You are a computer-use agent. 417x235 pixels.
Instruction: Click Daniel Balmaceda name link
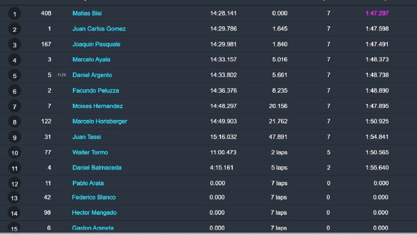(97, 168)
